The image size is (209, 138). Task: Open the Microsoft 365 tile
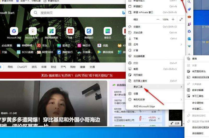pyautogui.click(x=14, y=33)
